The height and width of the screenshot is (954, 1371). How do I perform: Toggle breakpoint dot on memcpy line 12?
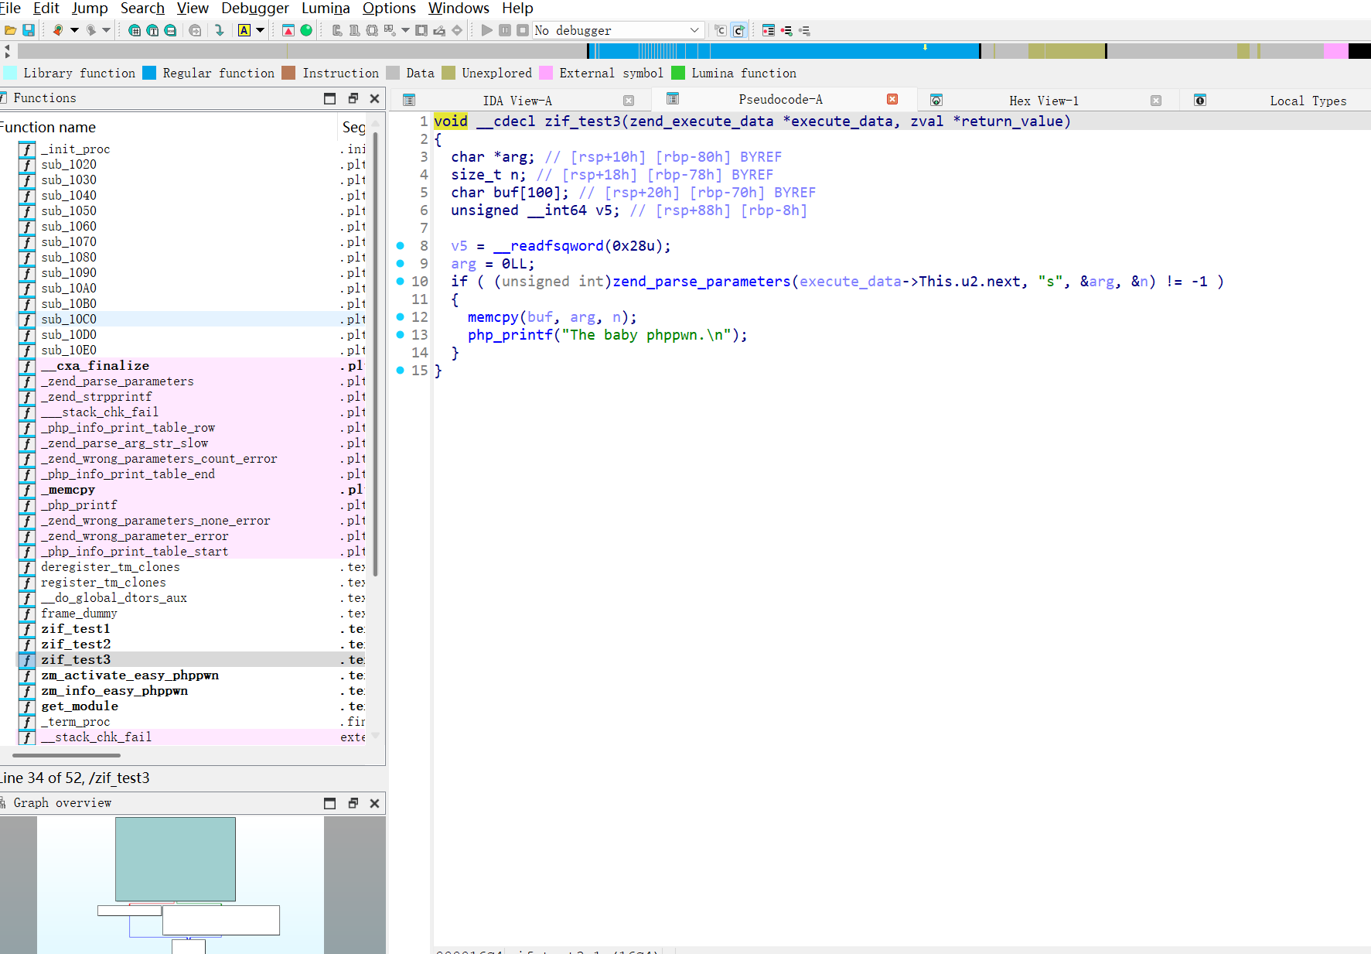coord(401,316)
